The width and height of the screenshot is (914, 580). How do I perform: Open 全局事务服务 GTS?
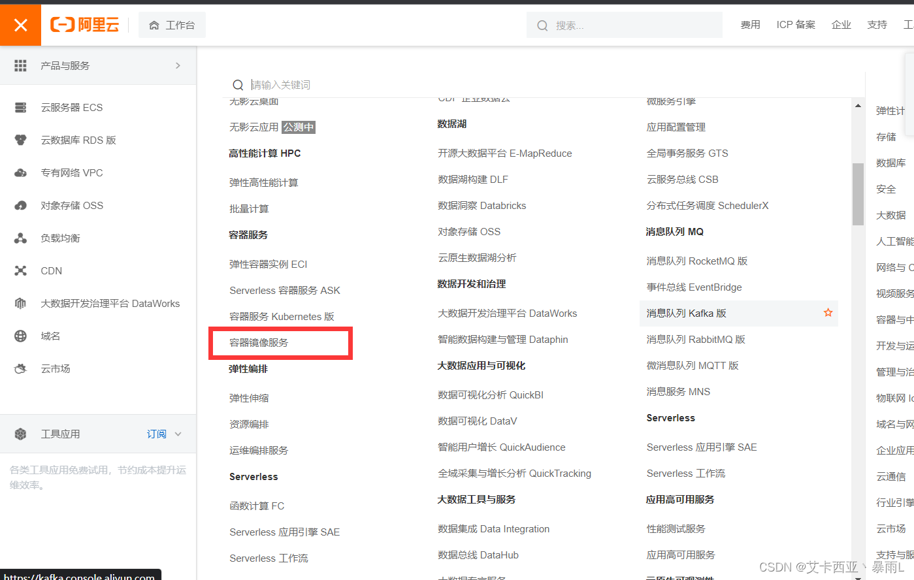point(687,153)
